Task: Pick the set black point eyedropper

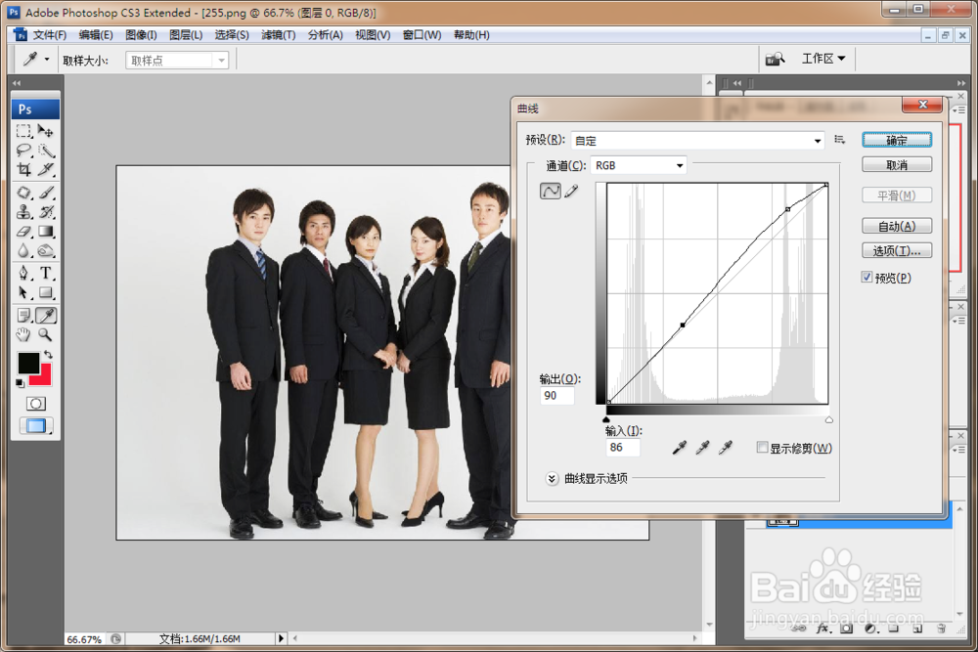Action: [x=680, y=447]
